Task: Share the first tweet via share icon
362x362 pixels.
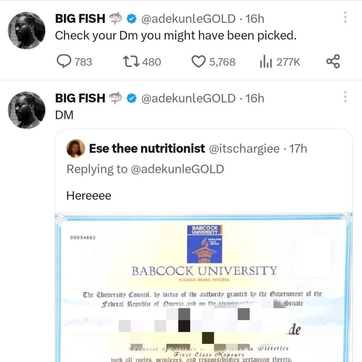Action: [x=333, y=61]
